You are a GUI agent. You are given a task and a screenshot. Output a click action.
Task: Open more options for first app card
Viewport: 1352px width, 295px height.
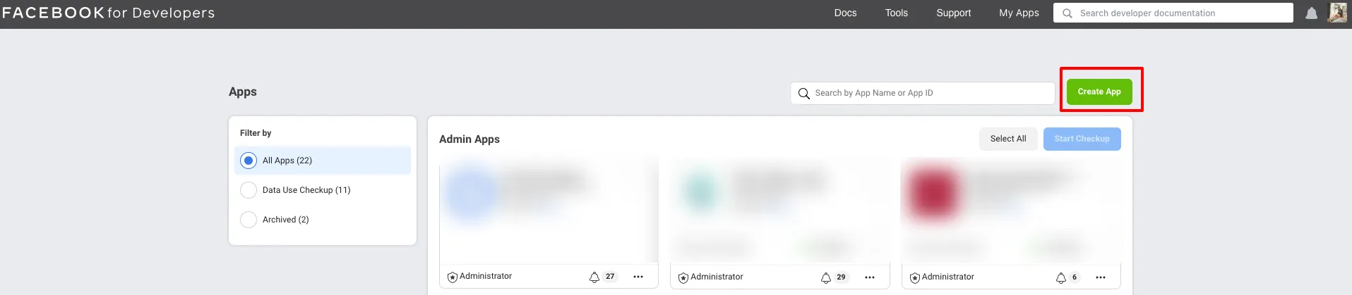point(638,277)
